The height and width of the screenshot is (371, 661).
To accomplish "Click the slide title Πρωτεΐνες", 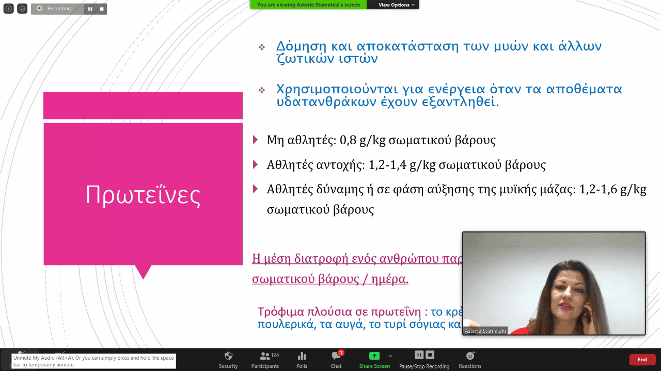I will point(143,195).
